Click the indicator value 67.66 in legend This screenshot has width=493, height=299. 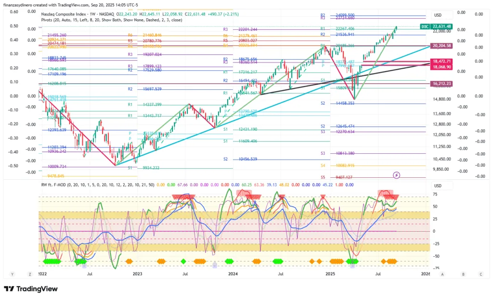click(x=182, y=185)
